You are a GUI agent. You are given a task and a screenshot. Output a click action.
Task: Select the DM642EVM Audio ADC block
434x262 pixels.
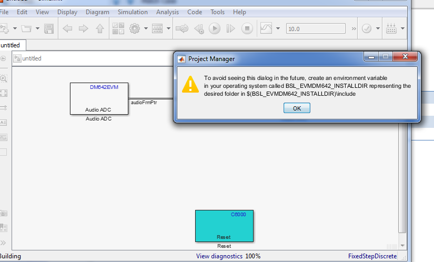[x=99, y=98]
